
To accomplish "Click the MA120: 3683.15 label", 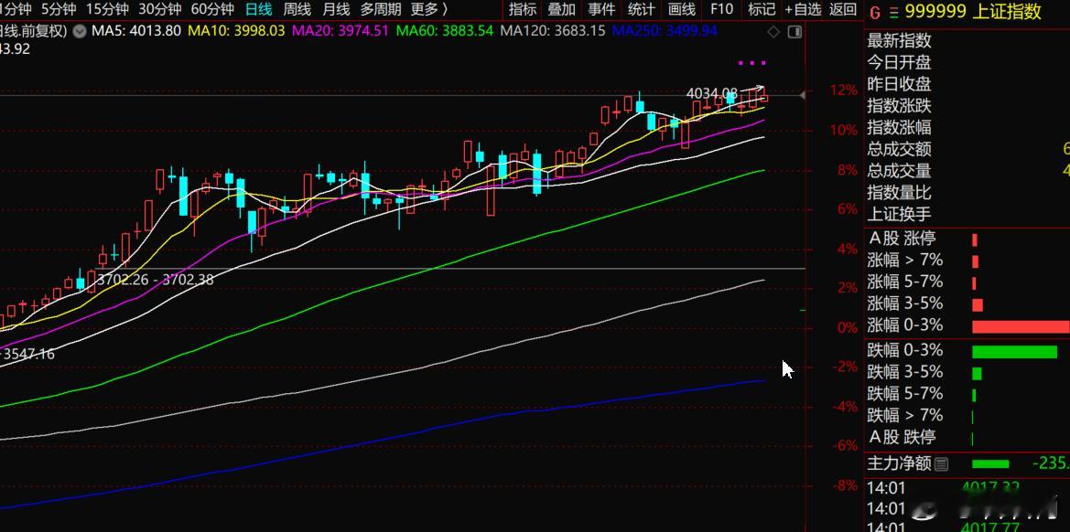I will point(552,31).
